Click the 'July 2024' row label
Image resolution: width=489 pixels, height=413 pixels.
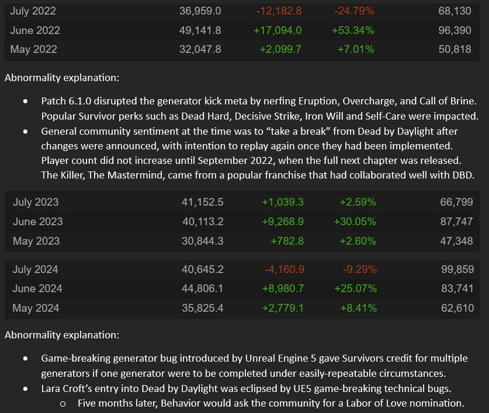[x=35, y=269]
